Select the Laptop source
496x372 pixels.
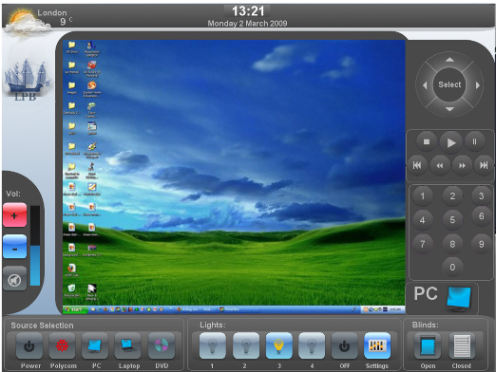click(128, 346)
